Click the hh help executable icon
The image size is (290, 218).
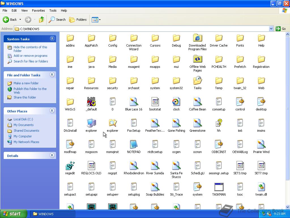[219, 123]
